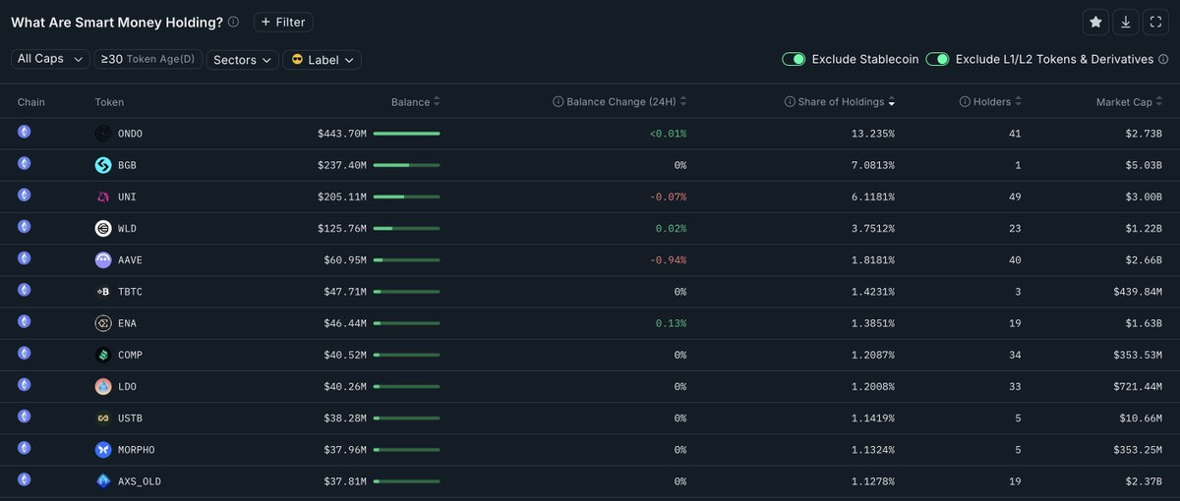This screenshot has height=501, width=1180.
Task: Click the AAVE token logo
Action: coord(103,260)
